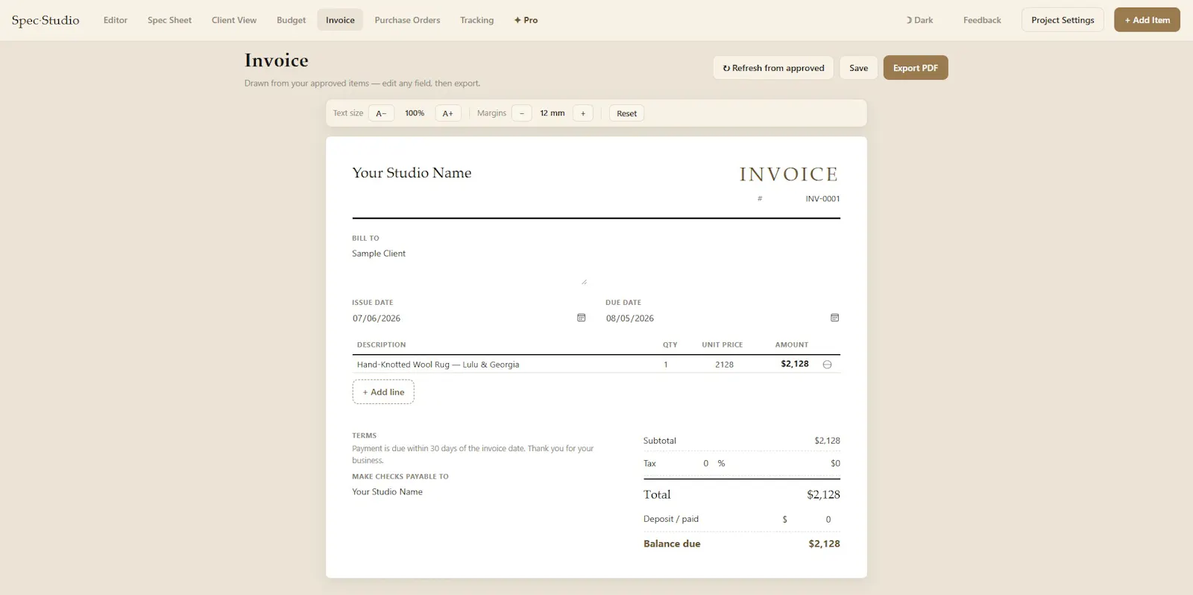Click the due date 08/05/2026 field

click(x=723, y=318)
